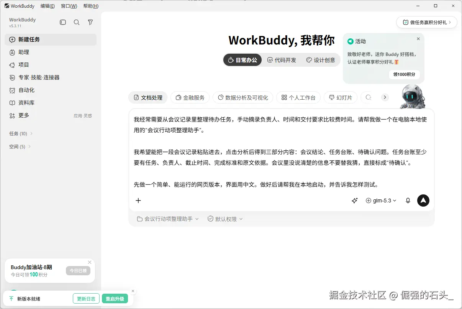Open the 项目 sidebar item
This screenshot has height=309, width=462.
pyautogui.click(x=51, y=65)
